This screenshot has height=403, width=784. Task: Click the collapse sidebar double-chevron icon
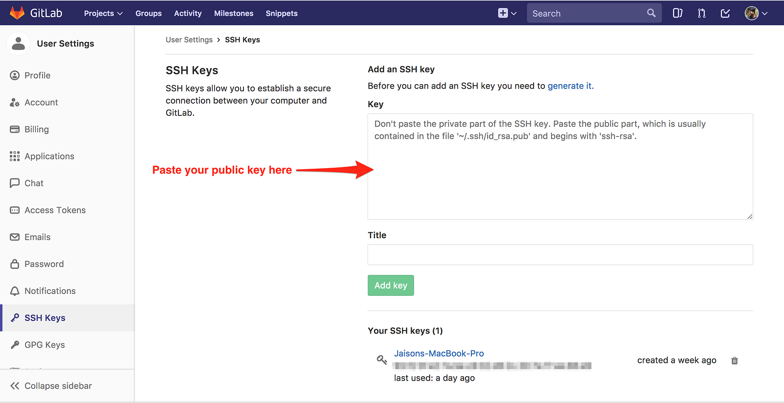click(15, 386)
